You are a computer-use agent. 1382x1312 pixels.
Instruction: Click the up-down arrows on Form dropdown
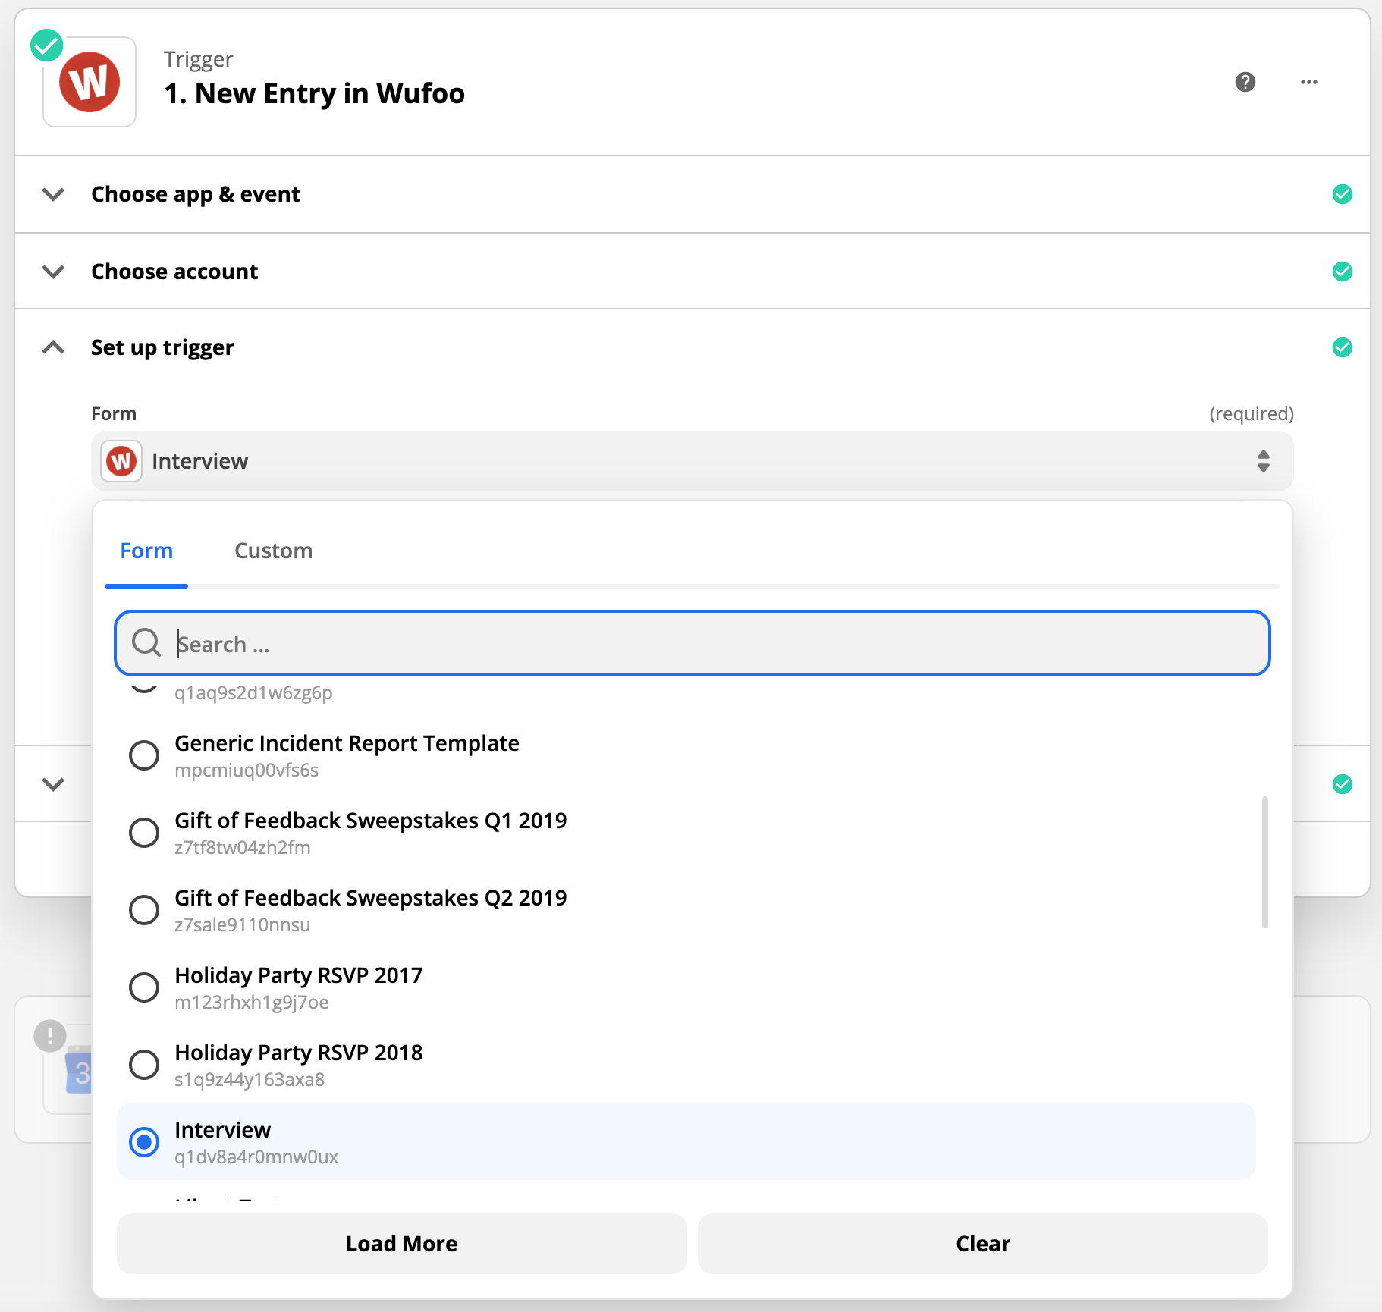tap(1263, 461)
